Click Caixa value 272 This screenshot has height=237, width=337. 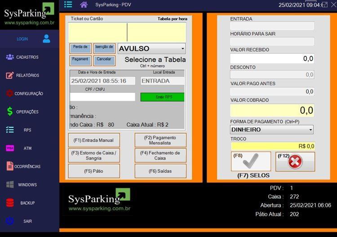(294, 197)
